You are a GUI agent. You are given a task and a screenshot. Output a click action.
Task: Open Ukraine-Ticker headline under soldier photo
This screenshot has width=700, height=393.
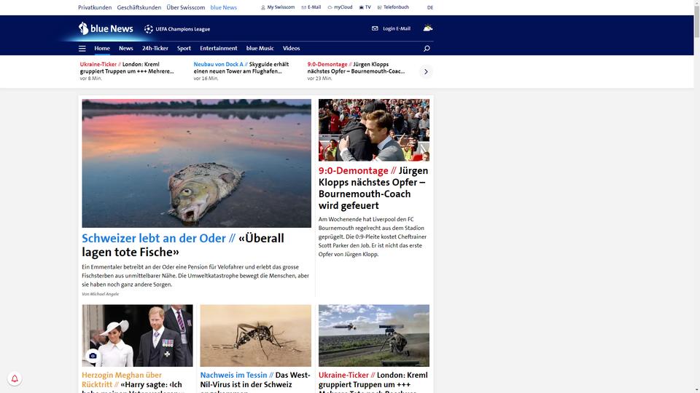pyautogui.click(x=373, y=382)
